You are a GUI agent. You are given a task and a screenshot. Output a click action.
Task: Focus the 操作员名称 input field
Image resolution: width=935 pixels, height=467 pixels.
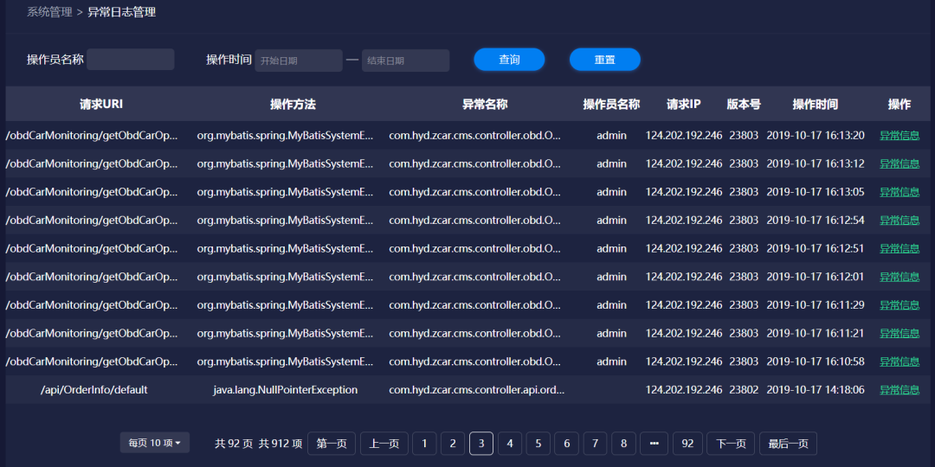coord(131,60)
